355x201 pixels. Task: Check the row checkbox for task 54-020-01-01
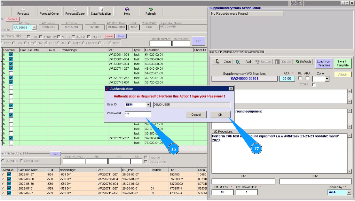coord(11,73)
